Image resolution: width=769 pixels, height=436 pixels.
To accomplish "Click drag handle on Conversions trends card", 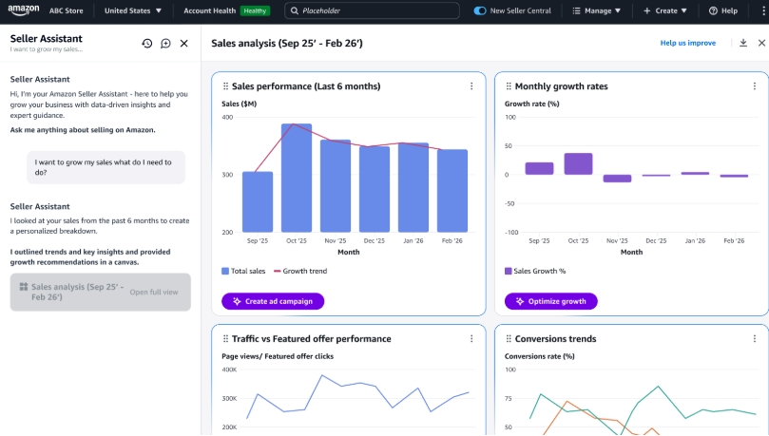I will 508,339.
